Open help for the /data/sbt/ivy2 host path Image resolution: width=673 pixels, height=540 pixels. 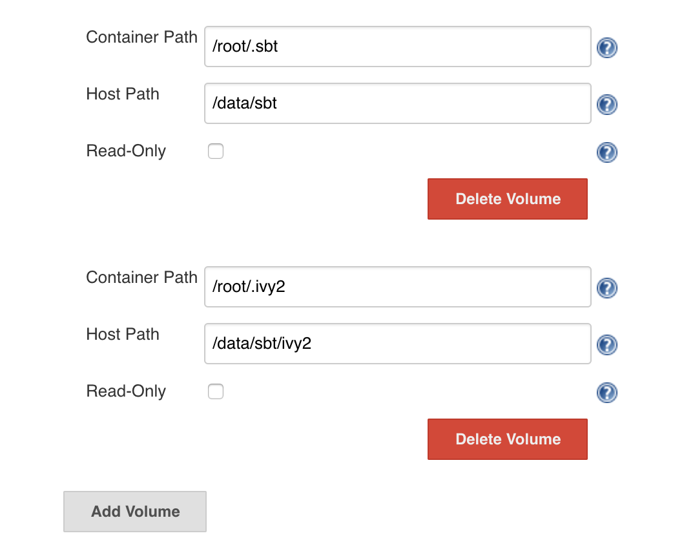coord(606,345)
